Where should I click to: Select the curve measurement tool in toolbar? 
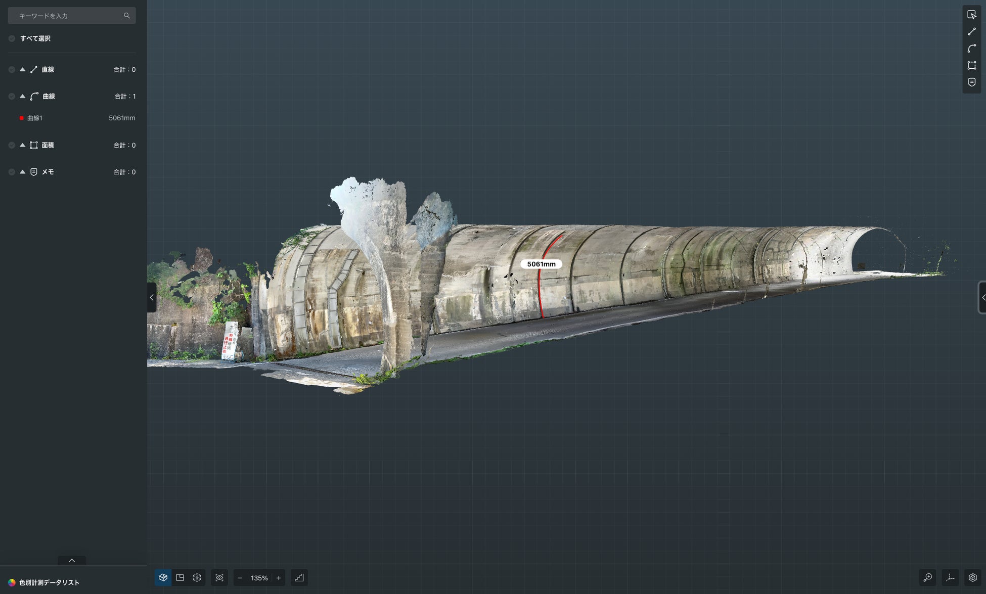click(971, 49)
